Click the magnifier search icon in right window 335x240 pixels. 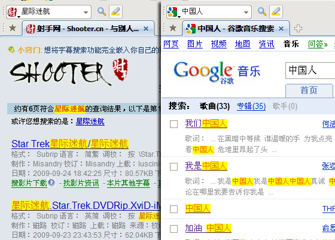262,11
